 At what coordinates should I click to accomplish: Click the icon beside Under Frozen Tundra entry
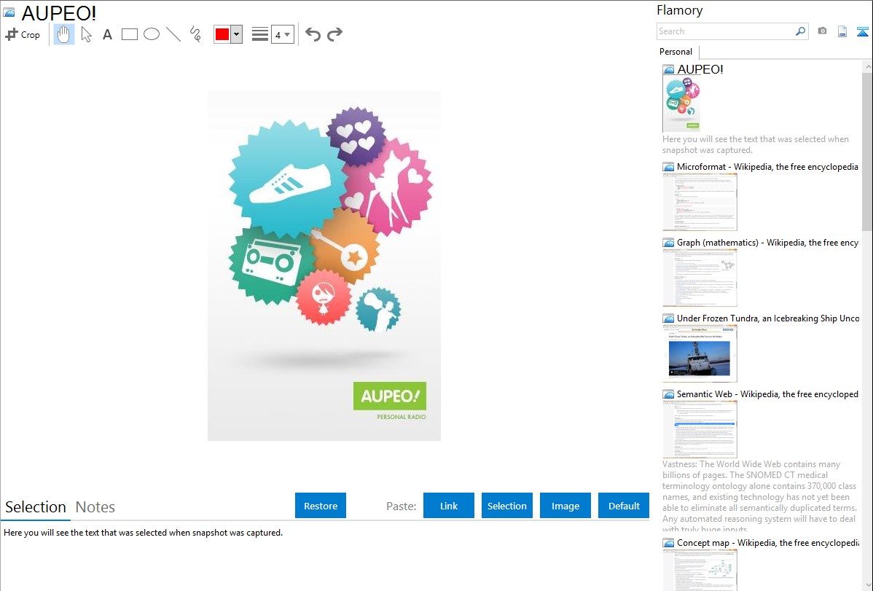[668, 318]
